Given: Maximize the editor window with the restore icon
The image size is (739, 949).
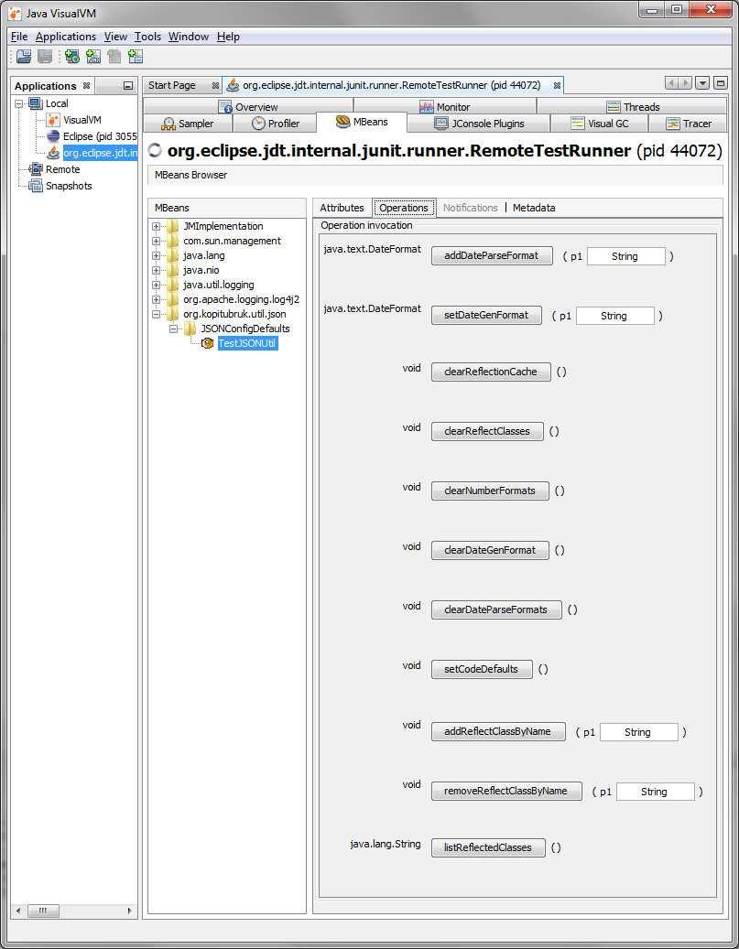Looking at the screenshot, I should point(720,83).
